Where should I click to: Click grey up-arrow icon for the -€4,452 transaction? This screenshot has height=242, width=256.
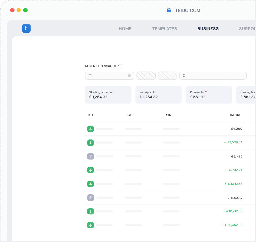click(x=91, y=198)
